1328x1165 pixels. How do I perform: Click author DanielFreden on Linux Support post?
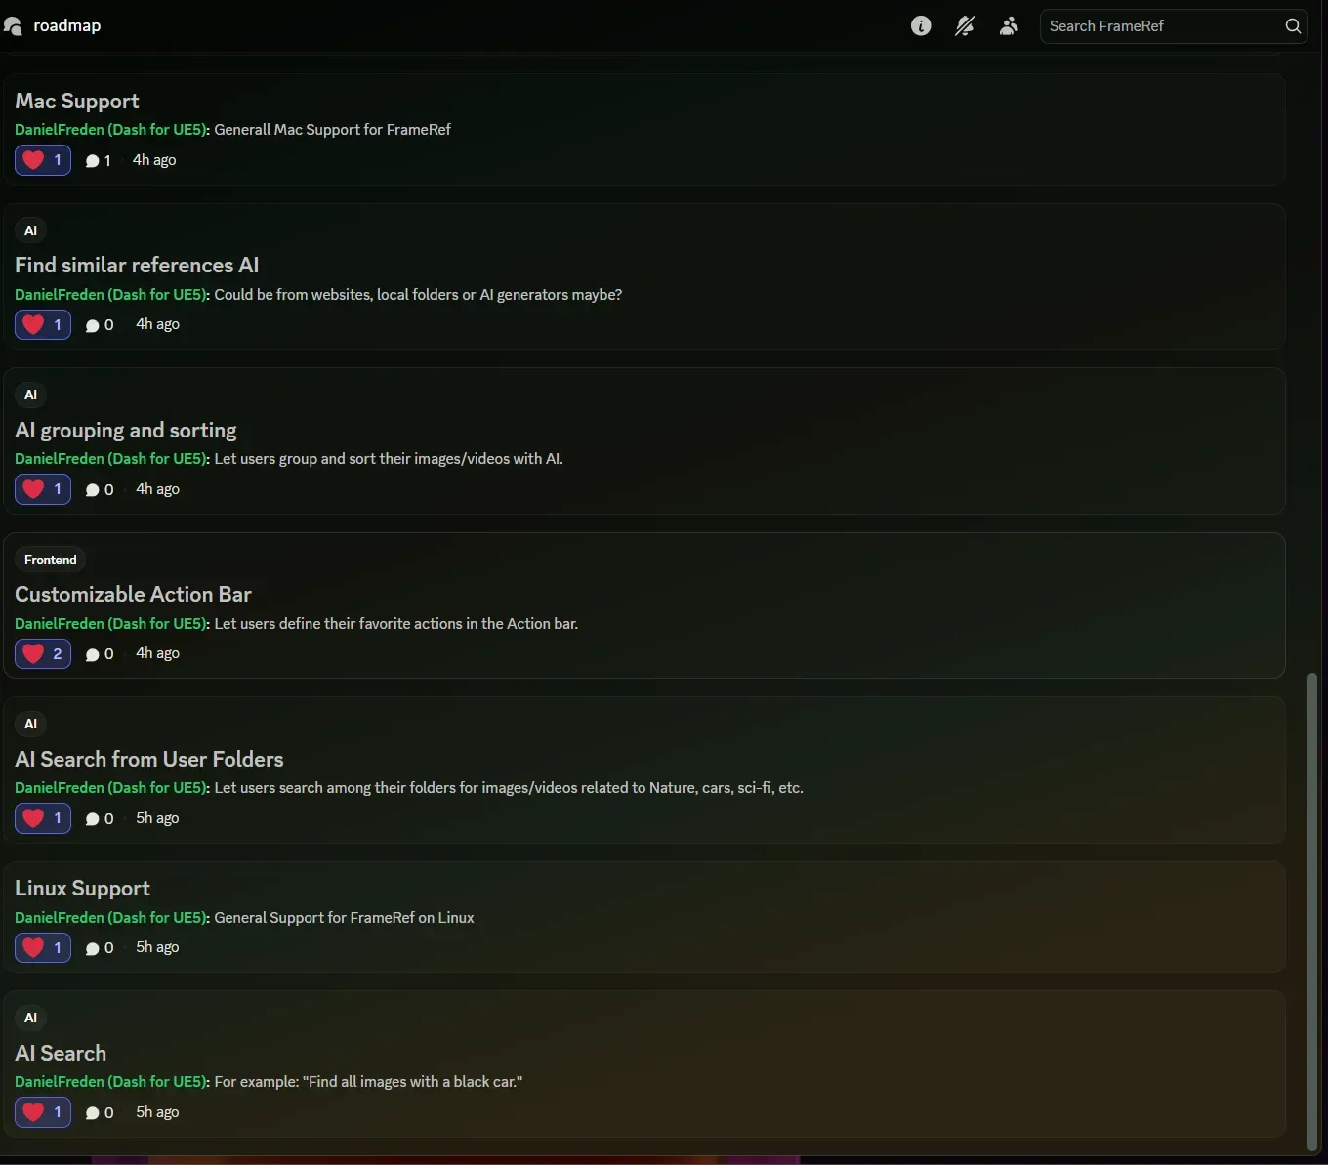click(111, 918)
